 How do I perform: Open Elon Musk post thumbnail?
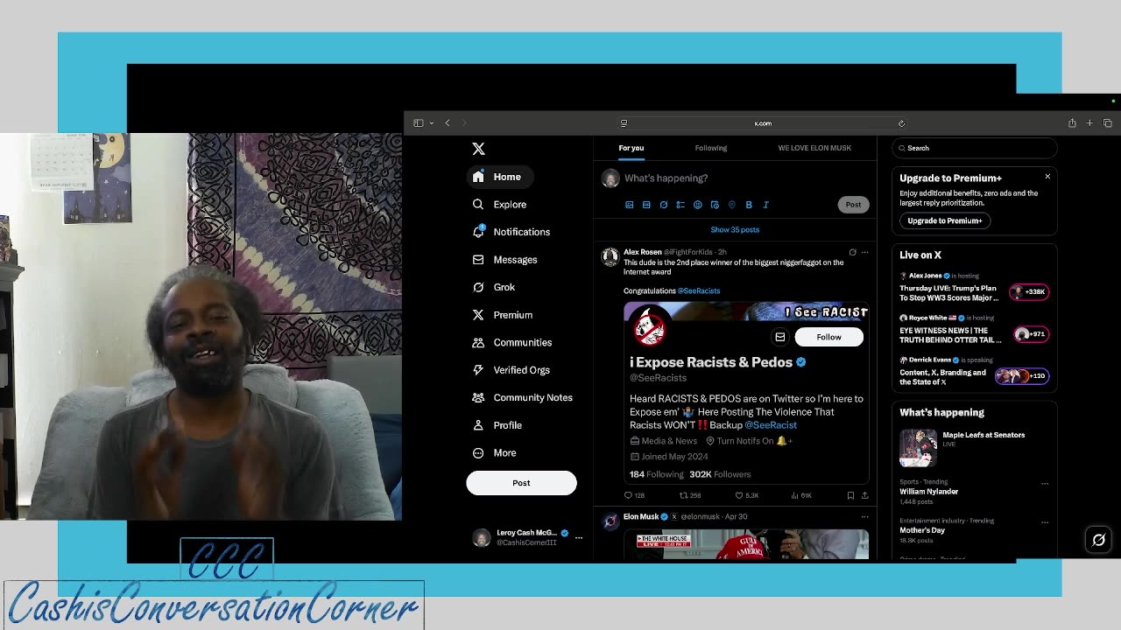click(x=746, y=544)
